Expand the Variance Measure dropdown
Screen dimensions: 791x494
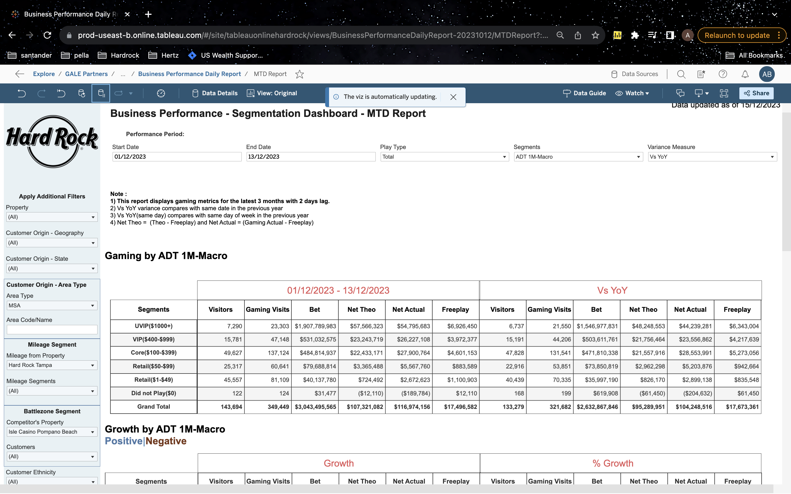point(712,157)
